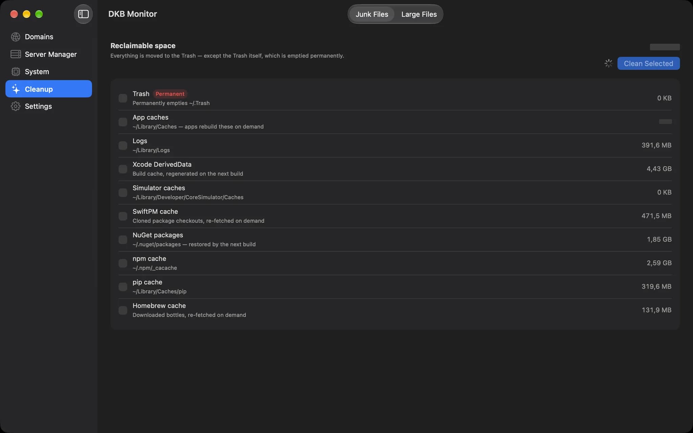Viewport: 693px width, 433px height.
Task: Check the App caches checkbox
Action: (123, 122)
